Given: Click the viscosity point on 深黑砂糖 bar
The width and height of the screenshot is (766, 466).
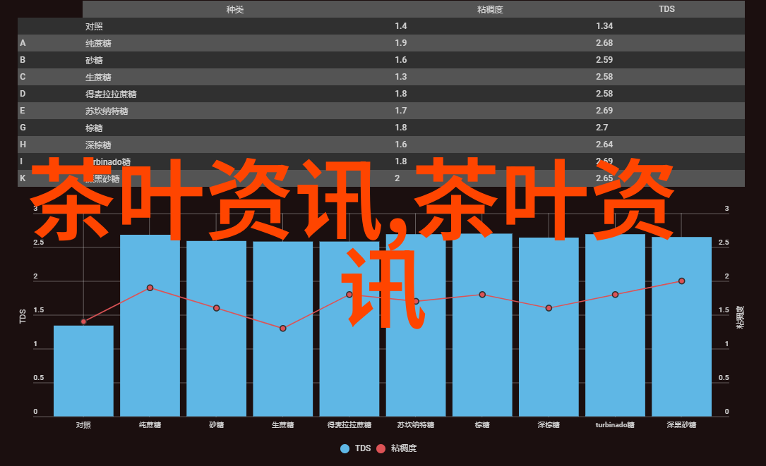Looking at the screenshot, I should tap(682, 281).
